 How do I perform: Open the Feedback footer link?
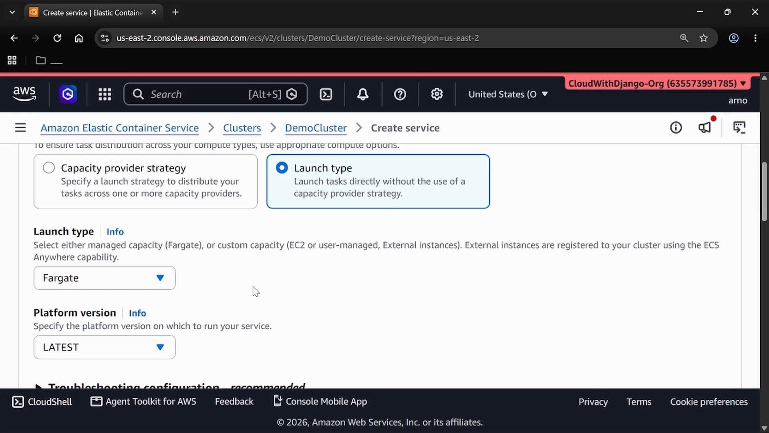click(234, 402)
